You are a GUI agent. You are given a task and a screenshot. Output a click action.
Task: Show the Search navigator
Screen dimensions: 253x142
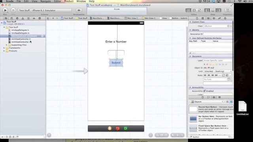tap(17, 19)
